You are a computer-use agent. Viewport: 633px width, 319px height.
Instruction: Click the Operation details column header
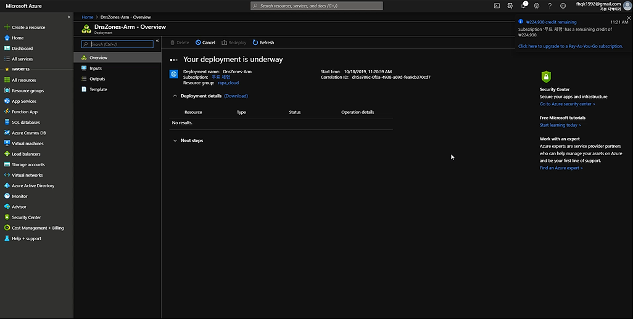pyautogui.click(x=358, y=112)
